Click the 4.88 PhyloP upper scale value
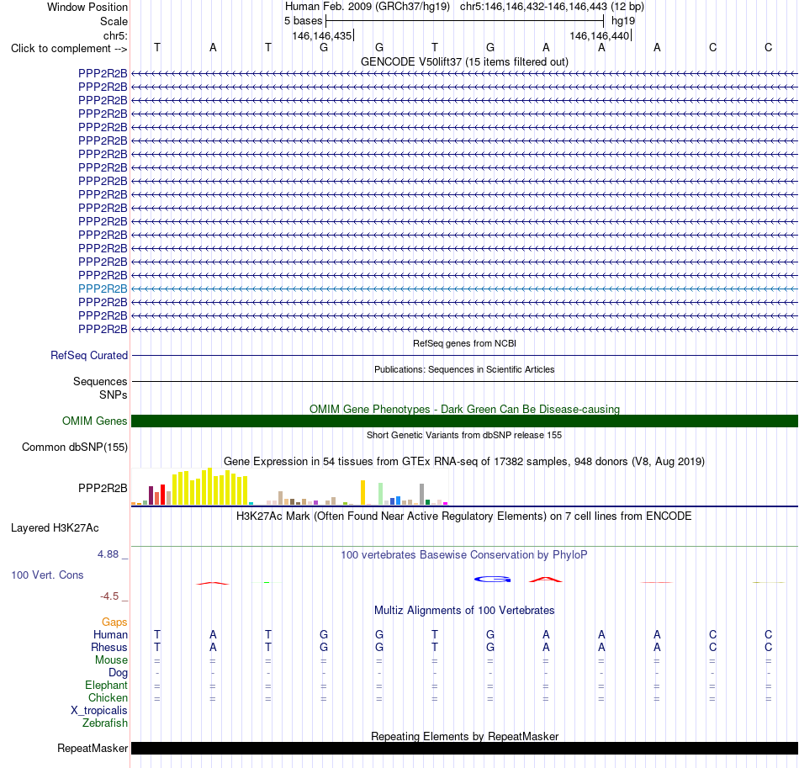Screen dimensions: 799x768 tap(108, 554)
